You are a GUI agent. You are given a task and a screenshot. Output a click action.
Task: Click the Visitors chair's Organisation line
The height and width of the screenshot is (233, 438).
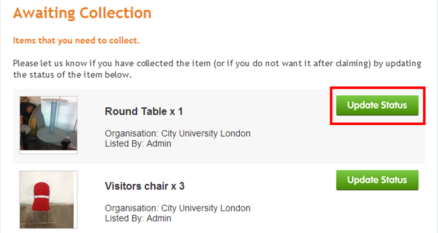click(178, 208)
